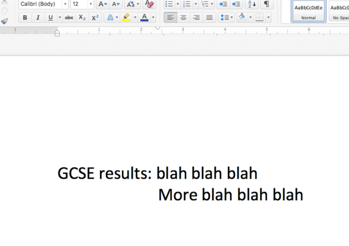
Task: Toggle Bold formatting
Action: (25, 17)
